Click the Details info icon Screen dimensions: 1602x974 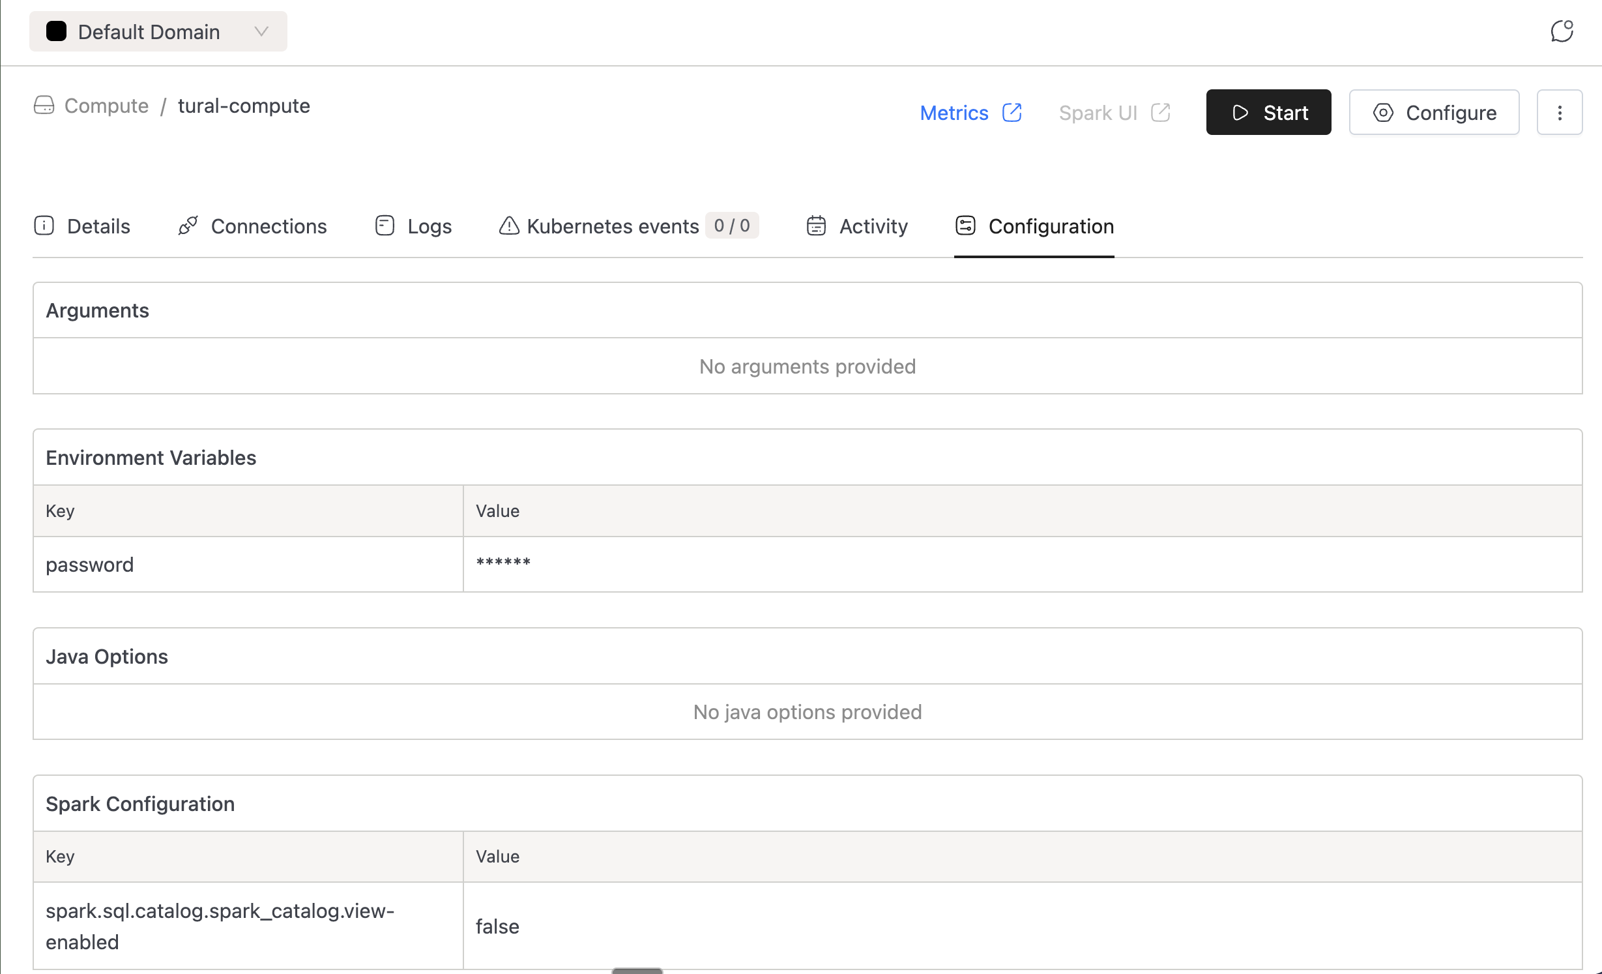(x=44, y=226)
